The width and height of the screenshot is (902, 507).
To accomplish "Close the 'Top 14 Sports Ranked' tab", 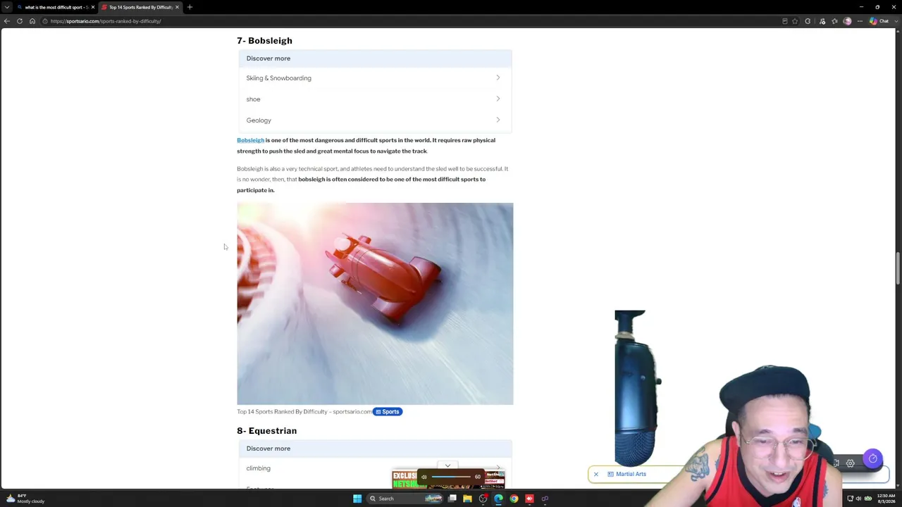I will click(177, 7).
